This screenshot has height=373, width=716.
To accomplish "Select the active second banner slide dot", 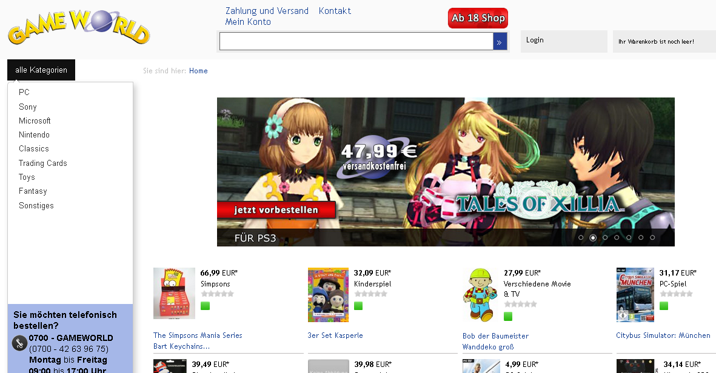I will [593, 237].
